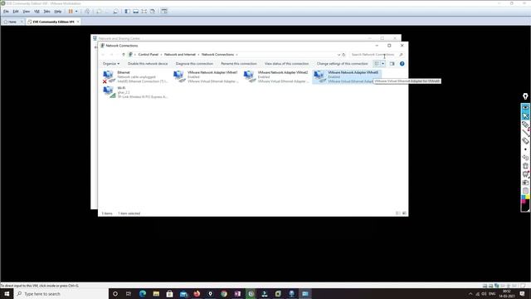Image resolution: width=531 pixels, height=299 pixels.
Task: Switch to details view in status bar
Action: pyautogui.click(x=398, y=213)
